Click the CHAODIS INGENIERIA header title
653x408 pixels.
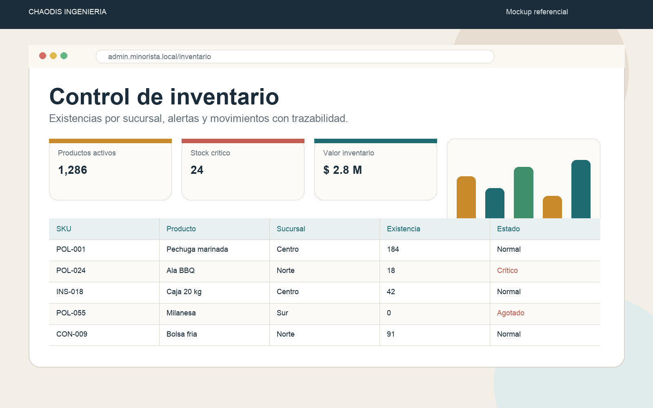pyautogui.click(x=67, y=12)
